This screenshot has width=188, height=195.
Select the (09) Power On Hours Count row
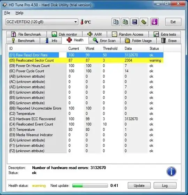click(86, 66)
